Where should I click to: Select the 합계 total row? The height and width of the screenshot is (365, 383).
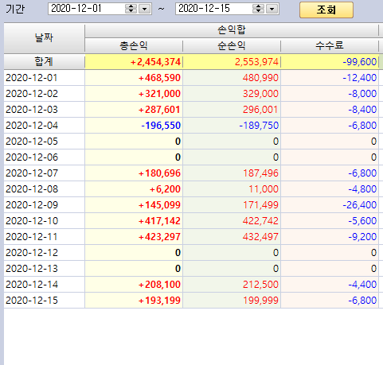pyautogui.click(x=191, y=62)
